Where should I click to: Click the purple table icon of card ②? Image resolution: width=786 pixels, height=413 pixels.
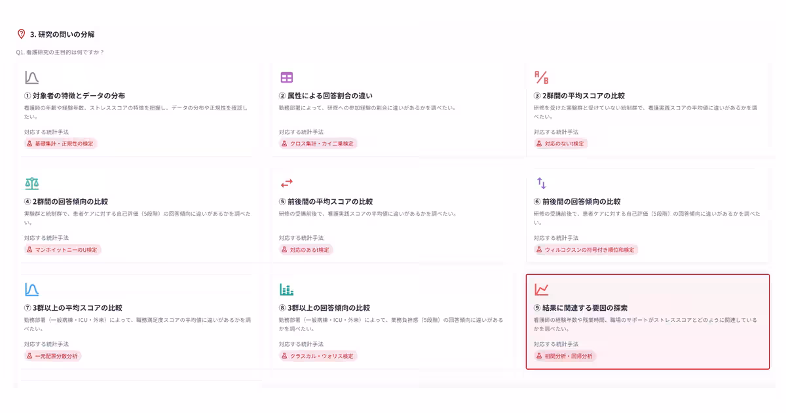(x=286, y=77)
